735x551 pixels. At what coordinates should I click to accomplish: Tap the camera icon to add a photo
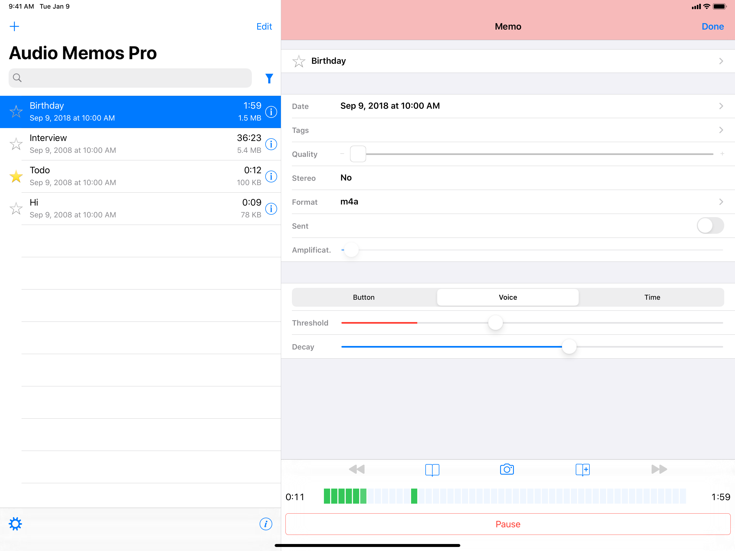pyautogui.click(x=507, y=469)
